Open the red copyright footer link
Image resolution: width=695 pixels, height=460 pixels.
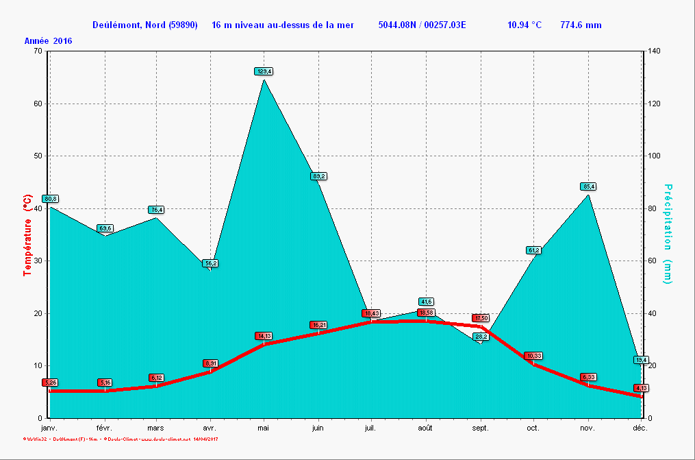pyautogui.click(x=115, y=439)
